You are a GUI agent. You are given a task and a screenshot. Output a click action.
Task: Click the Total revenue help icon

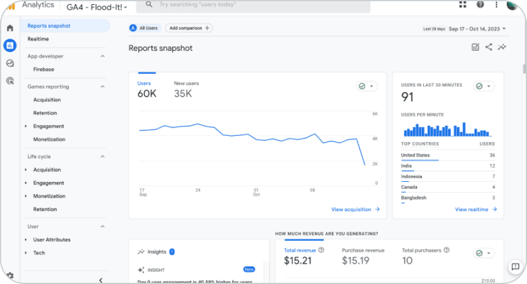(x=321, y=250)
